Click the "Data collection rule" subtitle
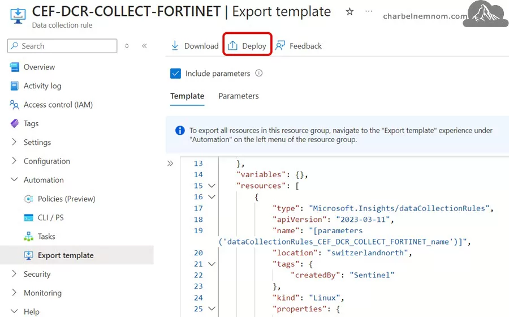 pos(62,25)
